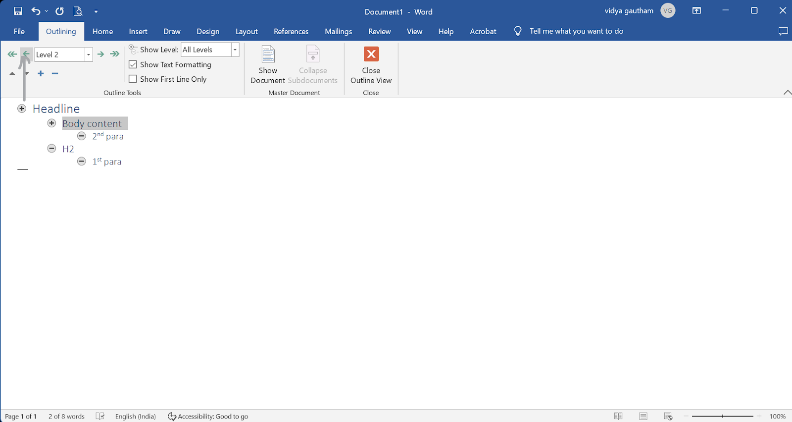
Task: Open the Comments pane icon
Action: tap(783, 31)
